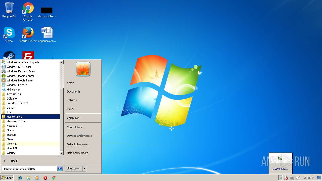Screen dimensions: 322x181
Task: Click the Show Desktop button
Action: pyautogui.click(x=319, y=178)
